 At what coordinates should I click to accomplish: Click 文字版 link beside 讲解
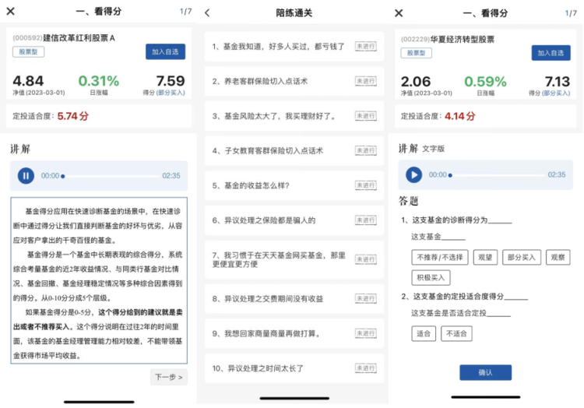(x=434, y=149)
